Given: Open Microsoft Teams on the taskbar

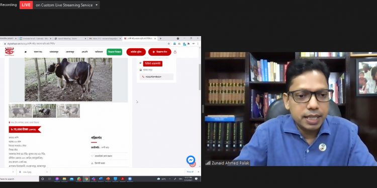Looking at the screenshot, I should tap(93, 179).
